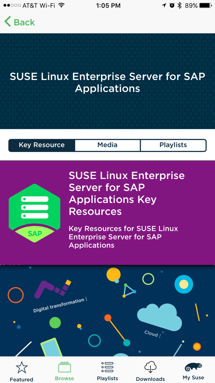Tap the battery icon in status bar
This screenshot has width=215, height=383.
[x=205, y=6]
